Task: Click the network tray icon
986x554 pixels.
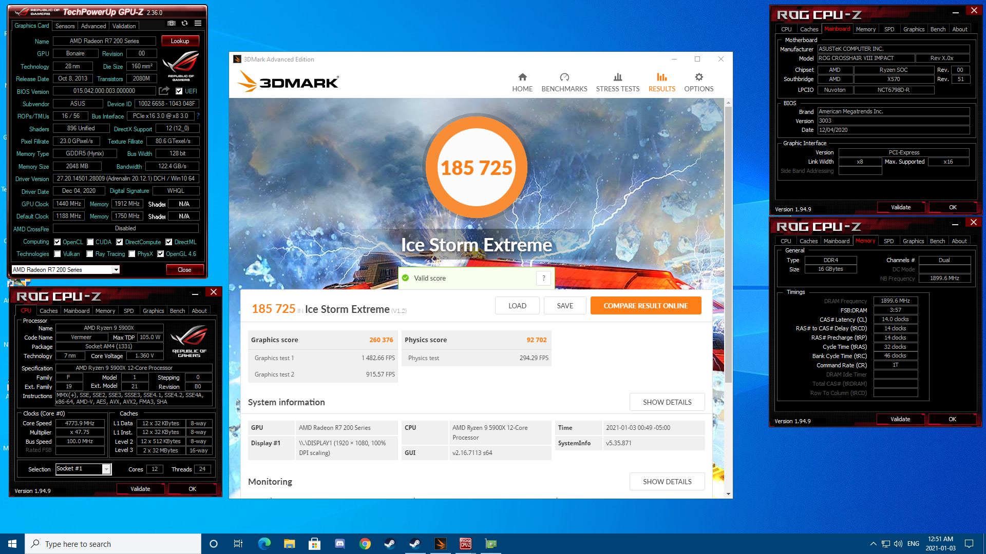Action: click(886, 544)
